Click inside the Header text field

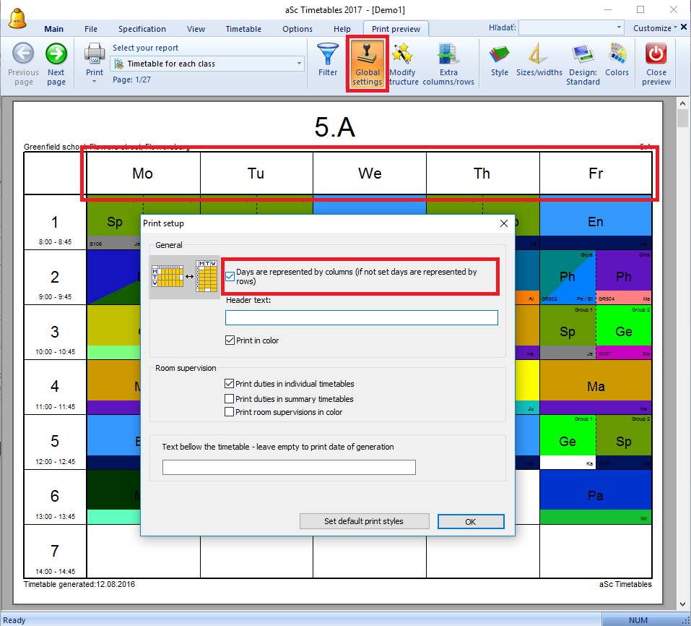[361, 317]
